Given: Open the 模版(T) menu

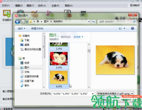Looking at the screenshot, I should click(30, 6).
